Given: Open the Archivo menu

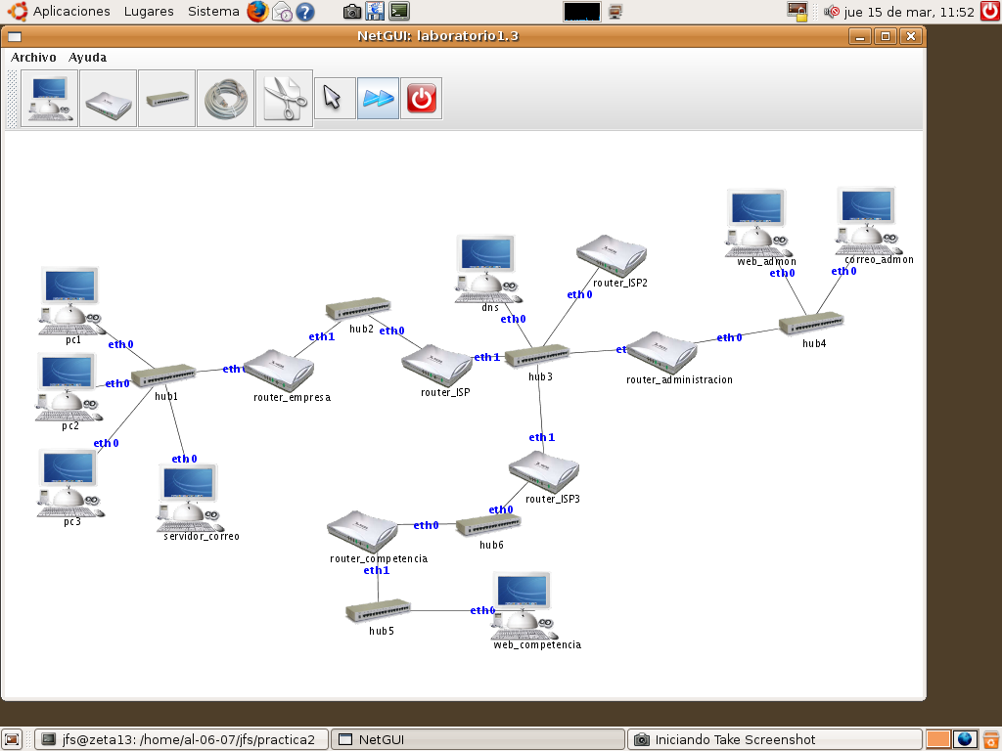Looking at the screenshot, I should [33, 58].
